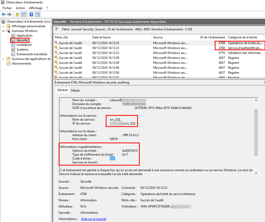This screenshot has width=265, height=222.
Task: Click scroll down arrow in event details
Action: 256,173
